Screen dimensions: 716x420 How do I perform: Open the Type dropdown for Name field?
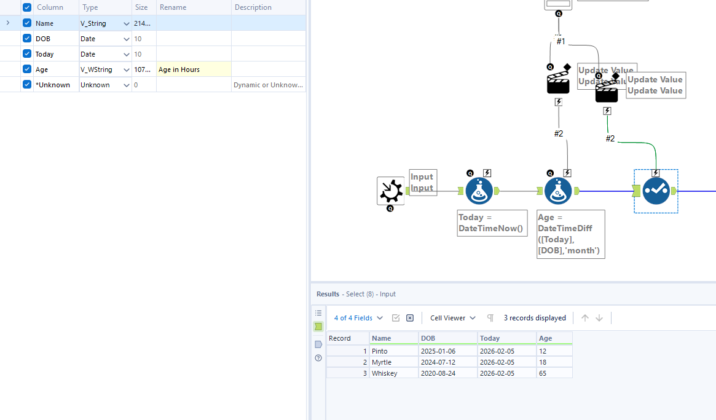coord(126,23)
